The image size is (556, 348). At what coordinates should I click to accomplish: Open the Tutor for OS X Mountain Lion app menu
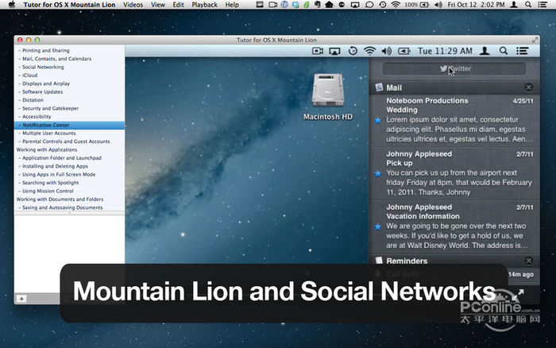coord(70,5)
